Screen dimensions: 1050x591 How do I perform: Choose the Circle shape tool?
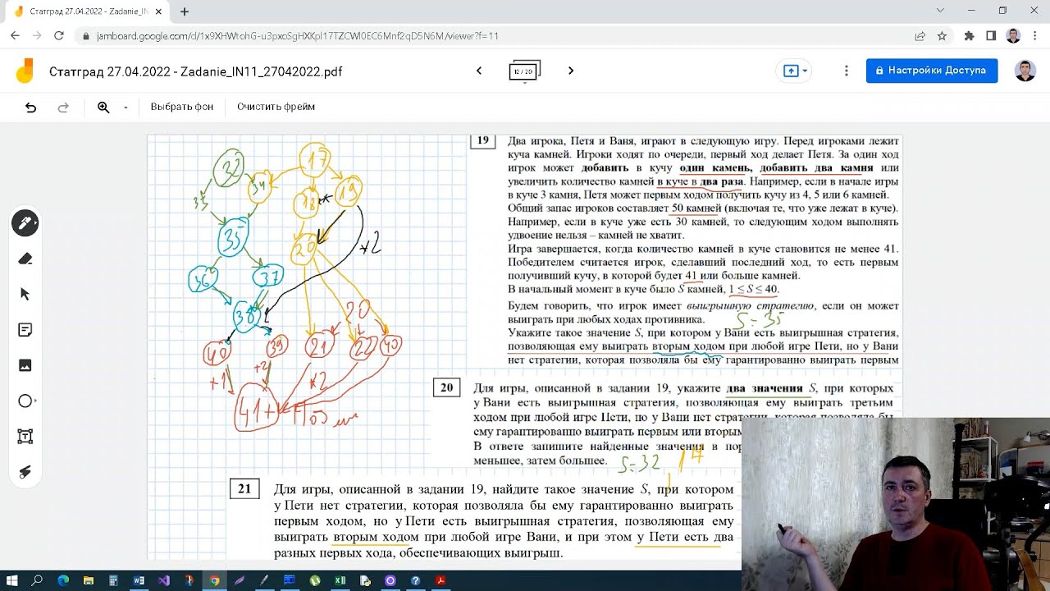click(x=25, y=401)
